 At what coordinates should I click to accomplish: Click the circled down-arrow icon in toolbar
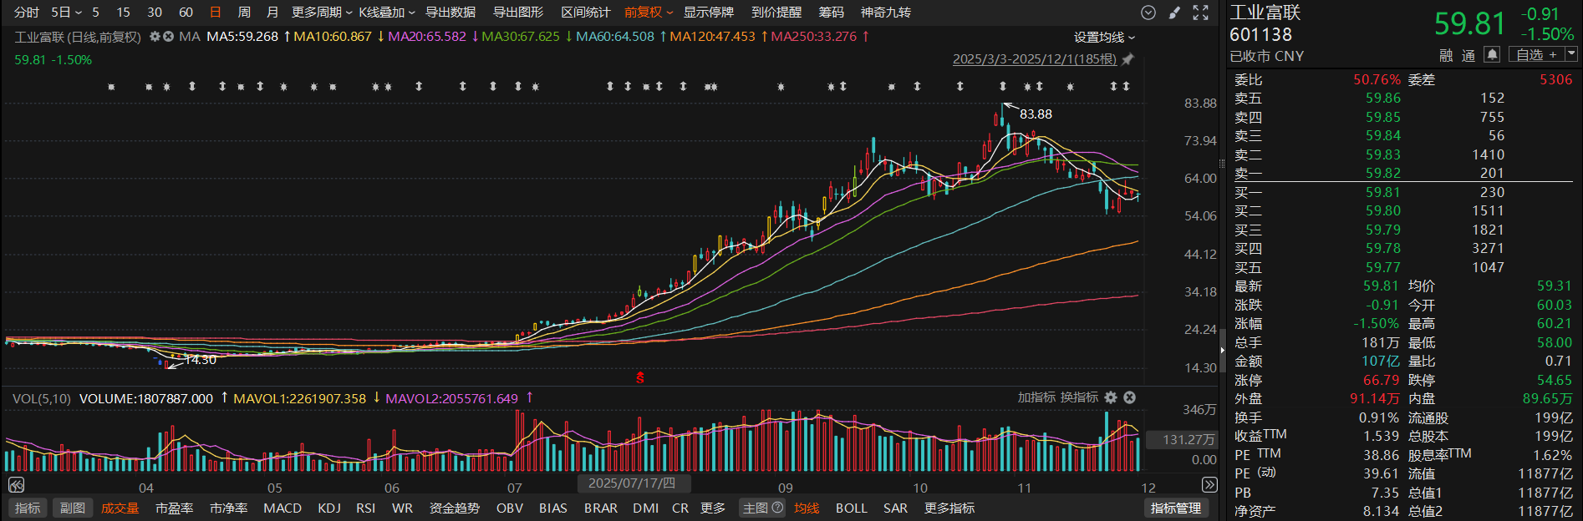(x=1148, y=13)
